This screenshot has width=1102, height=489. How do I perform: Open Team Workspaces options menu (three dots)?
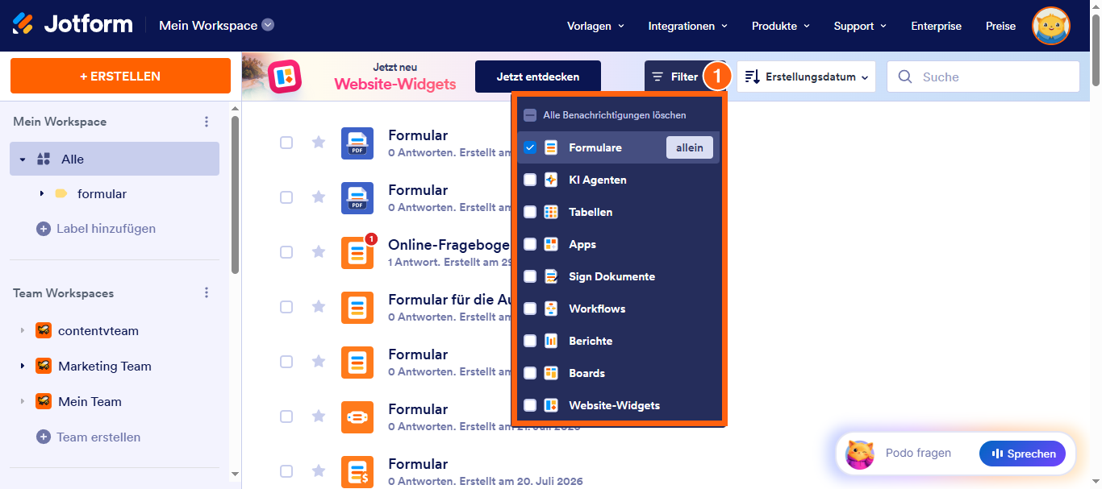pyautogui.click(x=207, y=293)
